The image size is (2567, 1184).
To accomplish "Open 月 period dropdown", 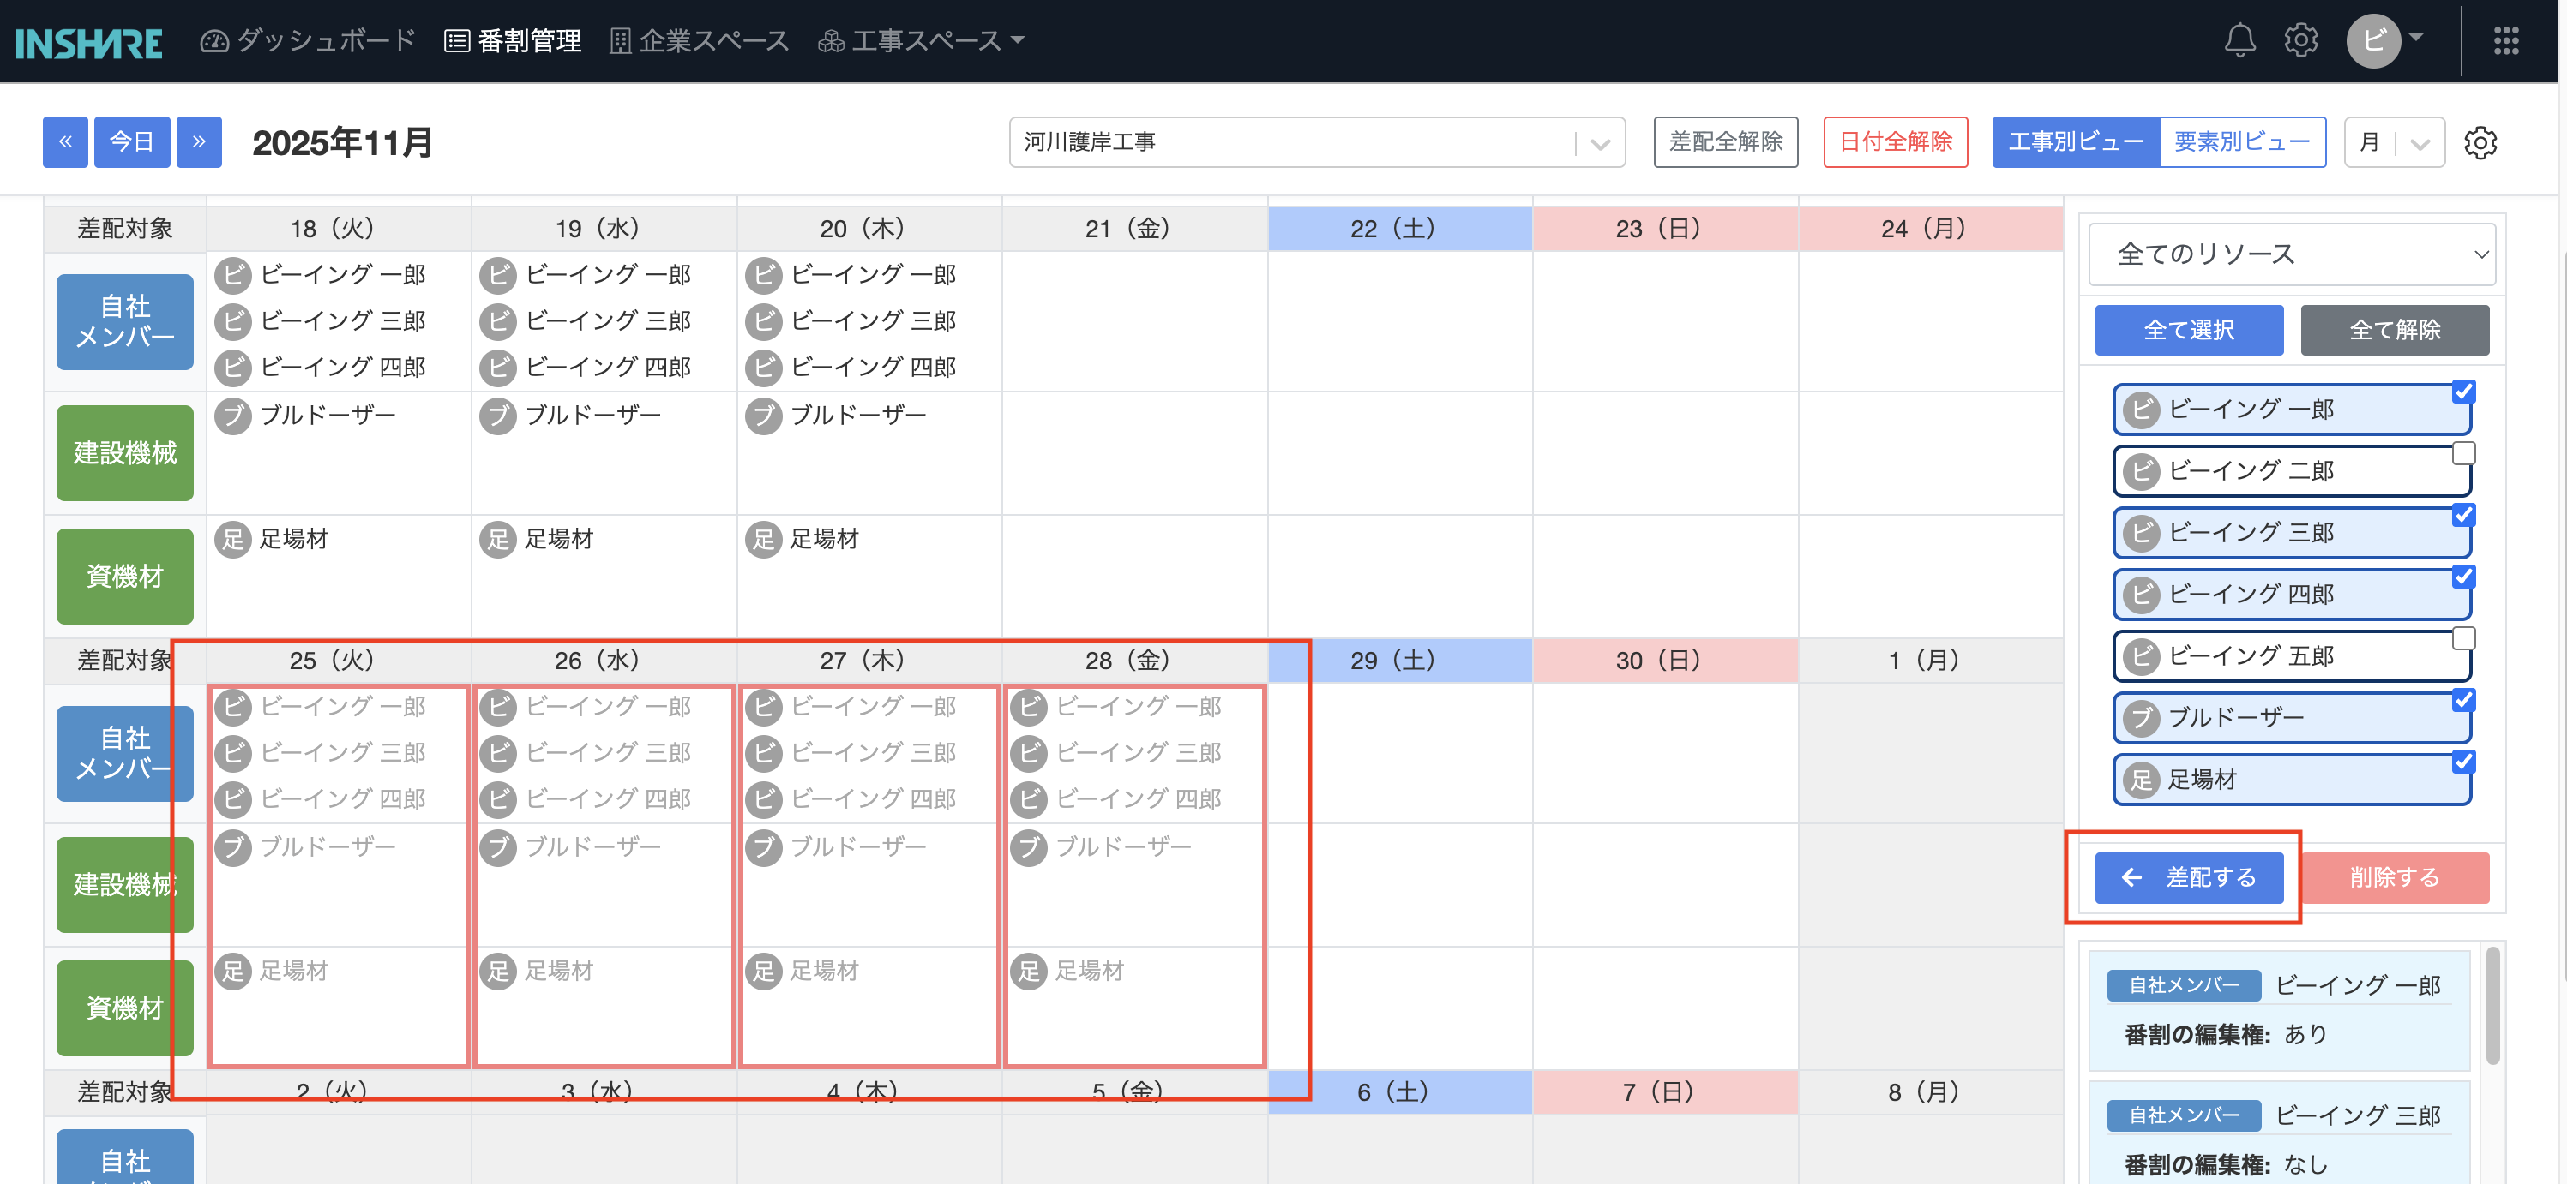I will pos(2394,142).
